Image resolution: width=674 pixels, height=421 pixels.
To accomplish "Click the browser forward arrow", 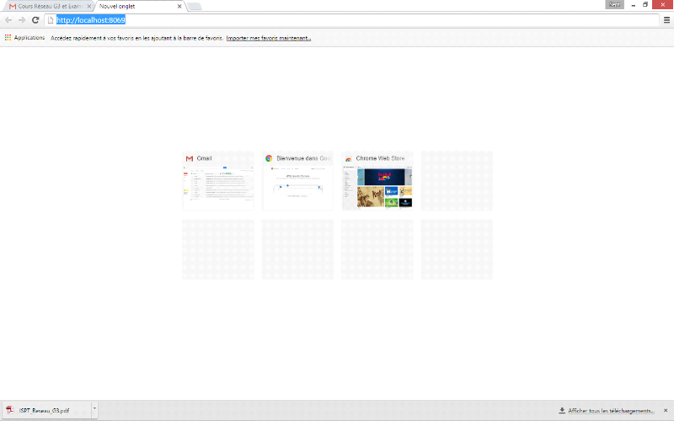I will 22,20.
